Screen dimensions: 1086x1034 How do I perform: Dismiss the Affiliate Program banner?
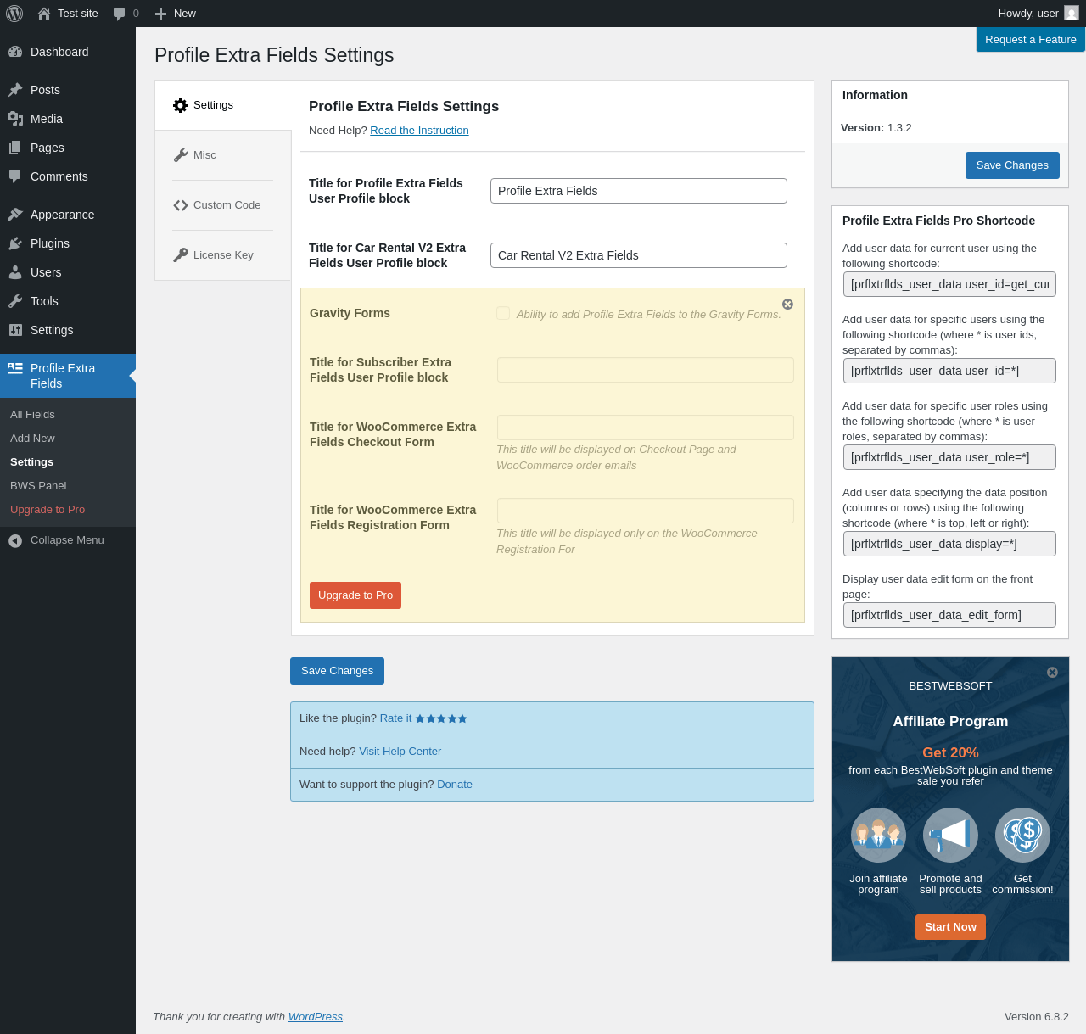pos(1052,672)
